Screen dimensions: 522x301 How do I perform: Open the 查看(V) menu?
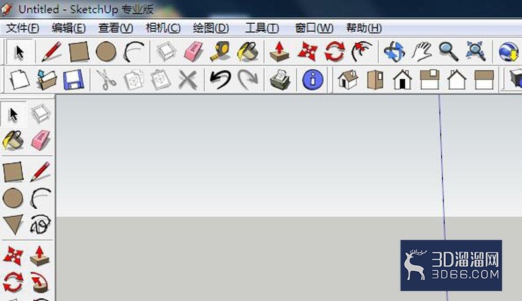(116, 28)
